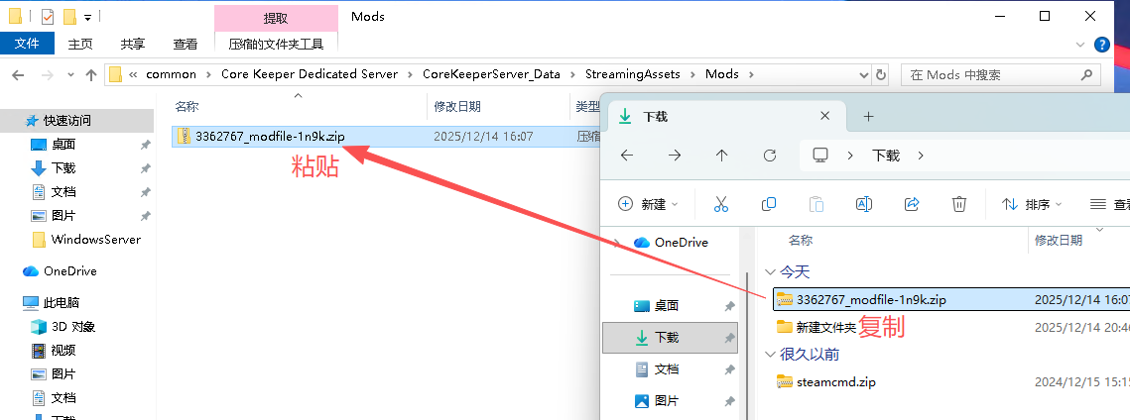
Task: Expand the 新建 dropdown button
Action: click(x=648, y=204)
